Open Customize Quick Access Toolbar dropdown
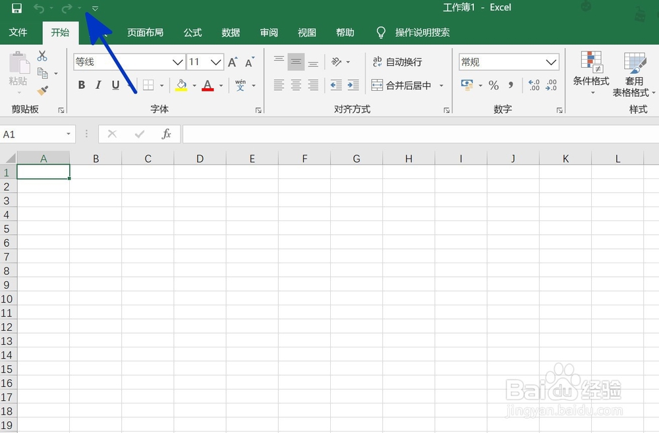Viewport: 659px width, 433px height. click(95, 9)
